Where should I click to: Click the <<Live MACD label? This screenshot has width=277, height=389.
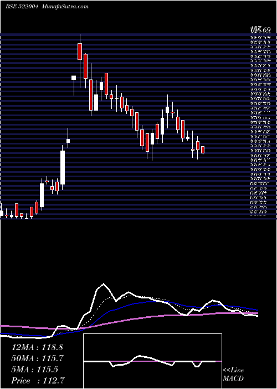[233, 375]
